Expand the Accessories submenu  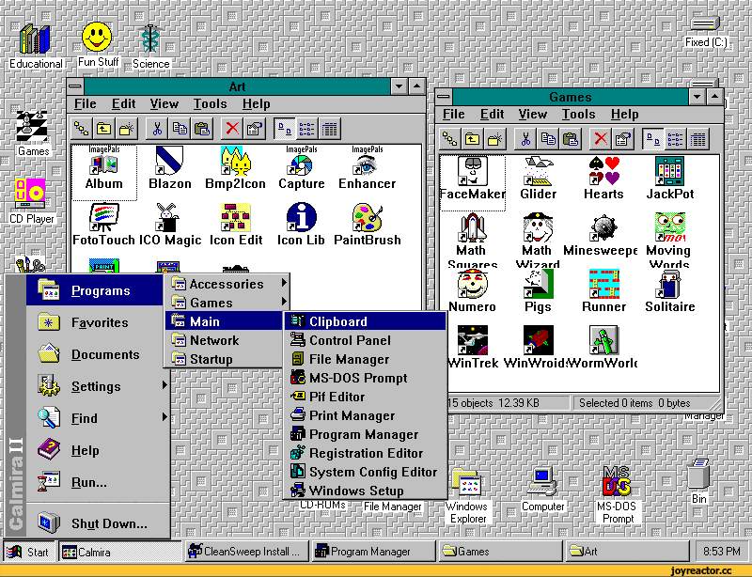pyautogui.click(x=228, y=284)
